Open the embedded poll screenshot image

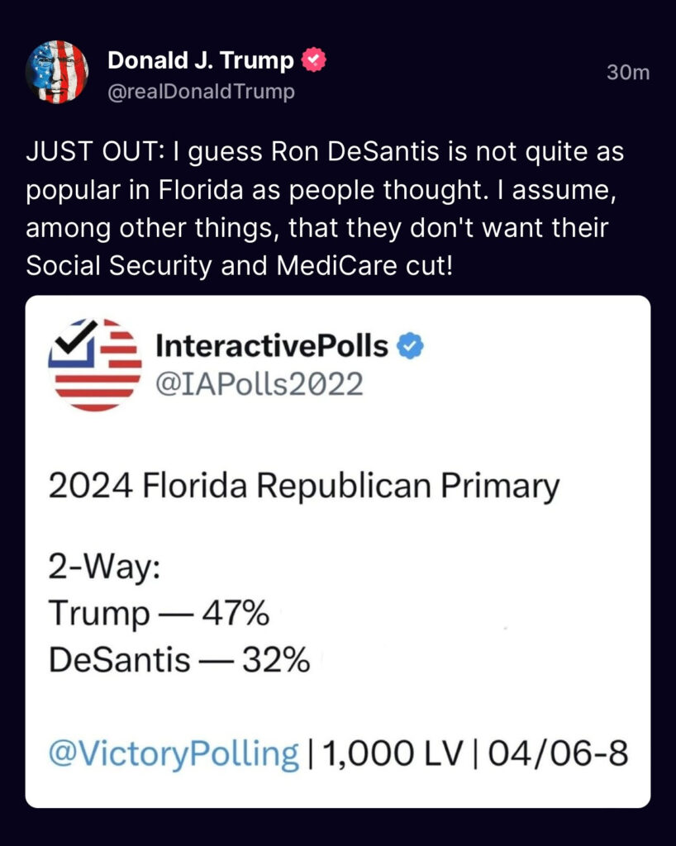click(338, 551)
